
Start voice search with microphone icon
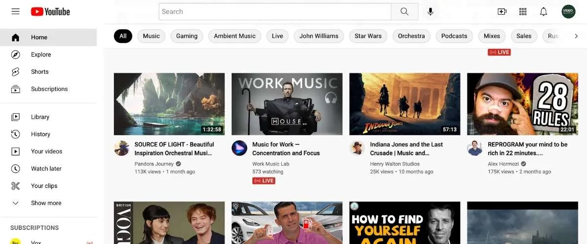click(430, 12)
